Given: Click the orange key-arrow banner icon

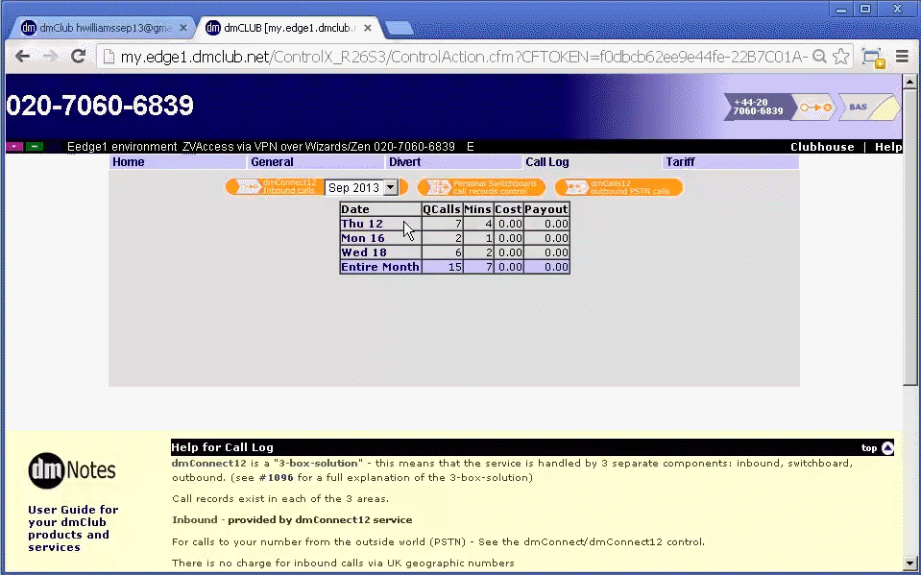Looking at the screenshot, I should click(x=816, y=107).
